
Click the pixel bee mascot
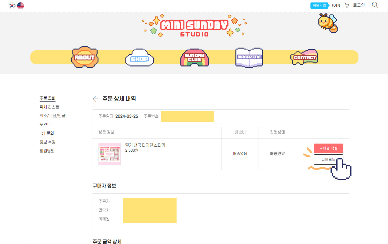click(x=328, y=23)
